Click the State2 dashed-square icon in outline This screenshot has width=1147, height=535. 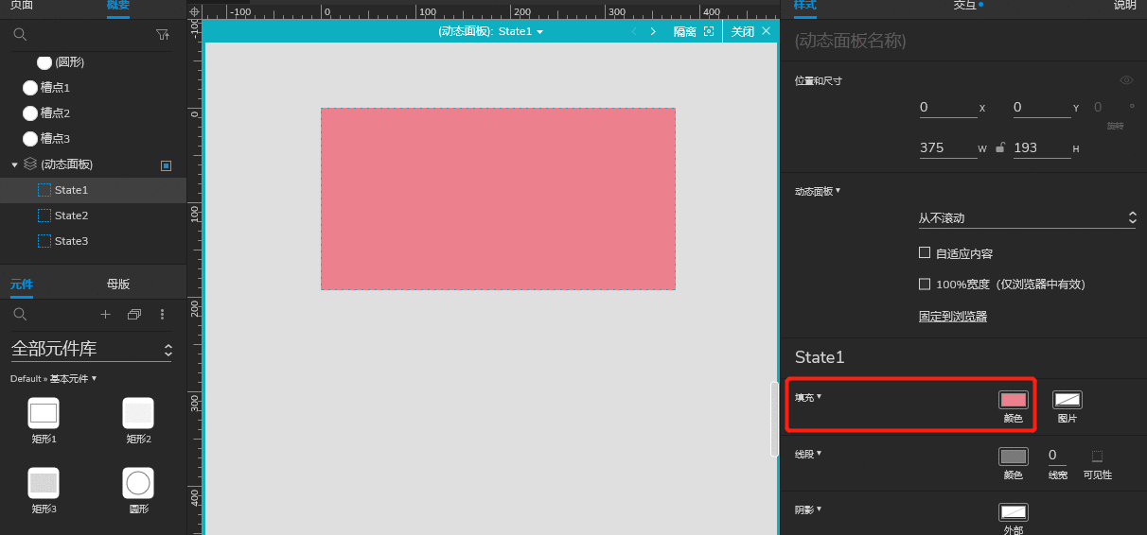click(x=44, y=216)
